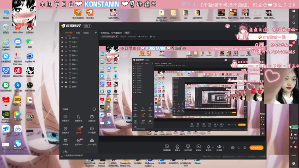The width and height of the screenshot is (299, 168).
Task: Open the user avatar in the title bar
Action: click(228, 26)
